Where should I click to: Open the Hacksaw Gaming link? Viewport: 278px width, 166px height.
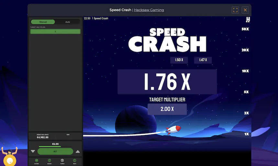pyautogui.click(x=149, y=10)
